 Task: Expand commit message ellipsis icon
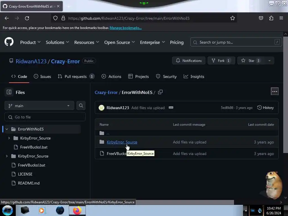coord(171,108)
